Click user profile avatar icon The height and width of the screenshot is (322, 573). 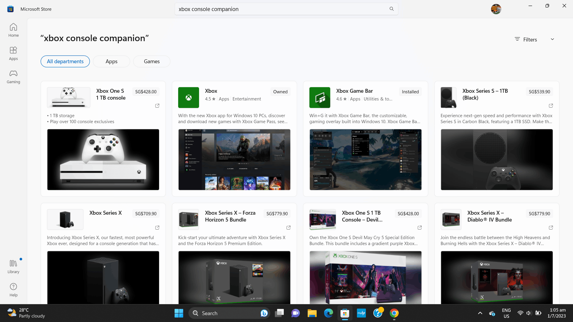pyautogui.click(x=495, y=9)
